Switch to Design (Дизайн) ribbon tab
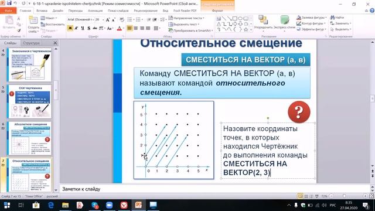 click(x=57, y=11)
